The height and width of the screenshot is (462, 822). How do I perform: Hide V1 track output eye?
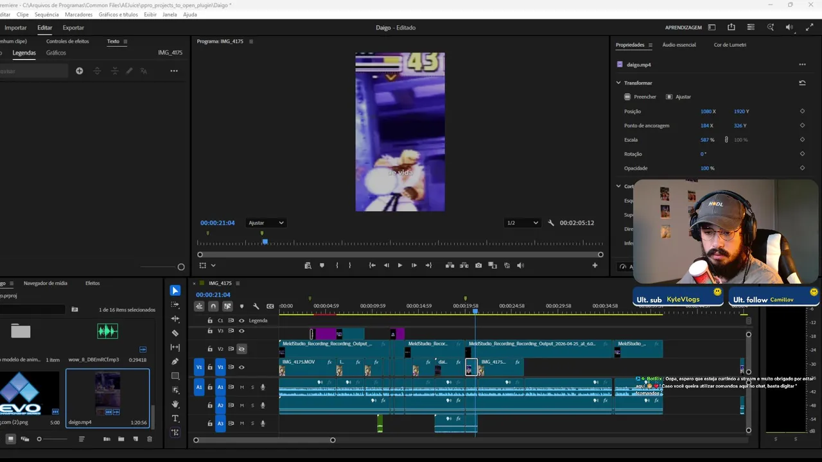click(241, 367)
